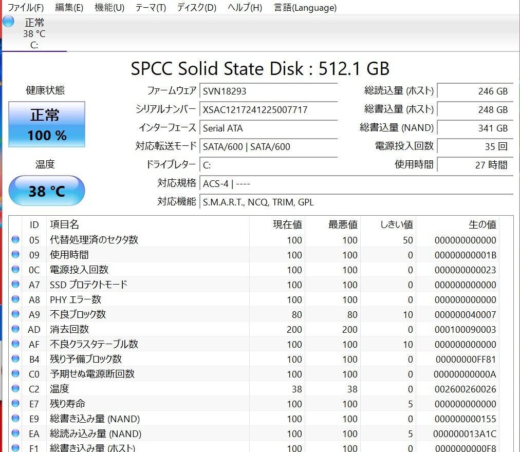Click the 生の値 column header
520x452 pixels.
[x=482, y=224]
